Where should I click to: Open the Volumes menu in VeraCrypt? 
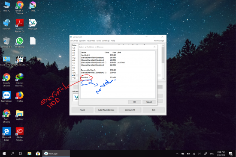(74, 41)
